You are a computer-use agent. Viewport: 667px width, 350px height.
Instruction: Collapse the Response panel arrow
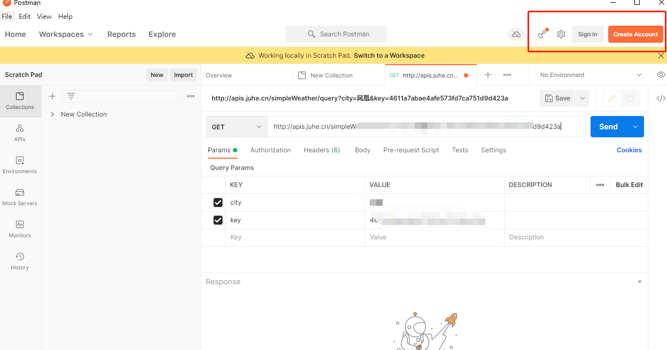[640, 282]
